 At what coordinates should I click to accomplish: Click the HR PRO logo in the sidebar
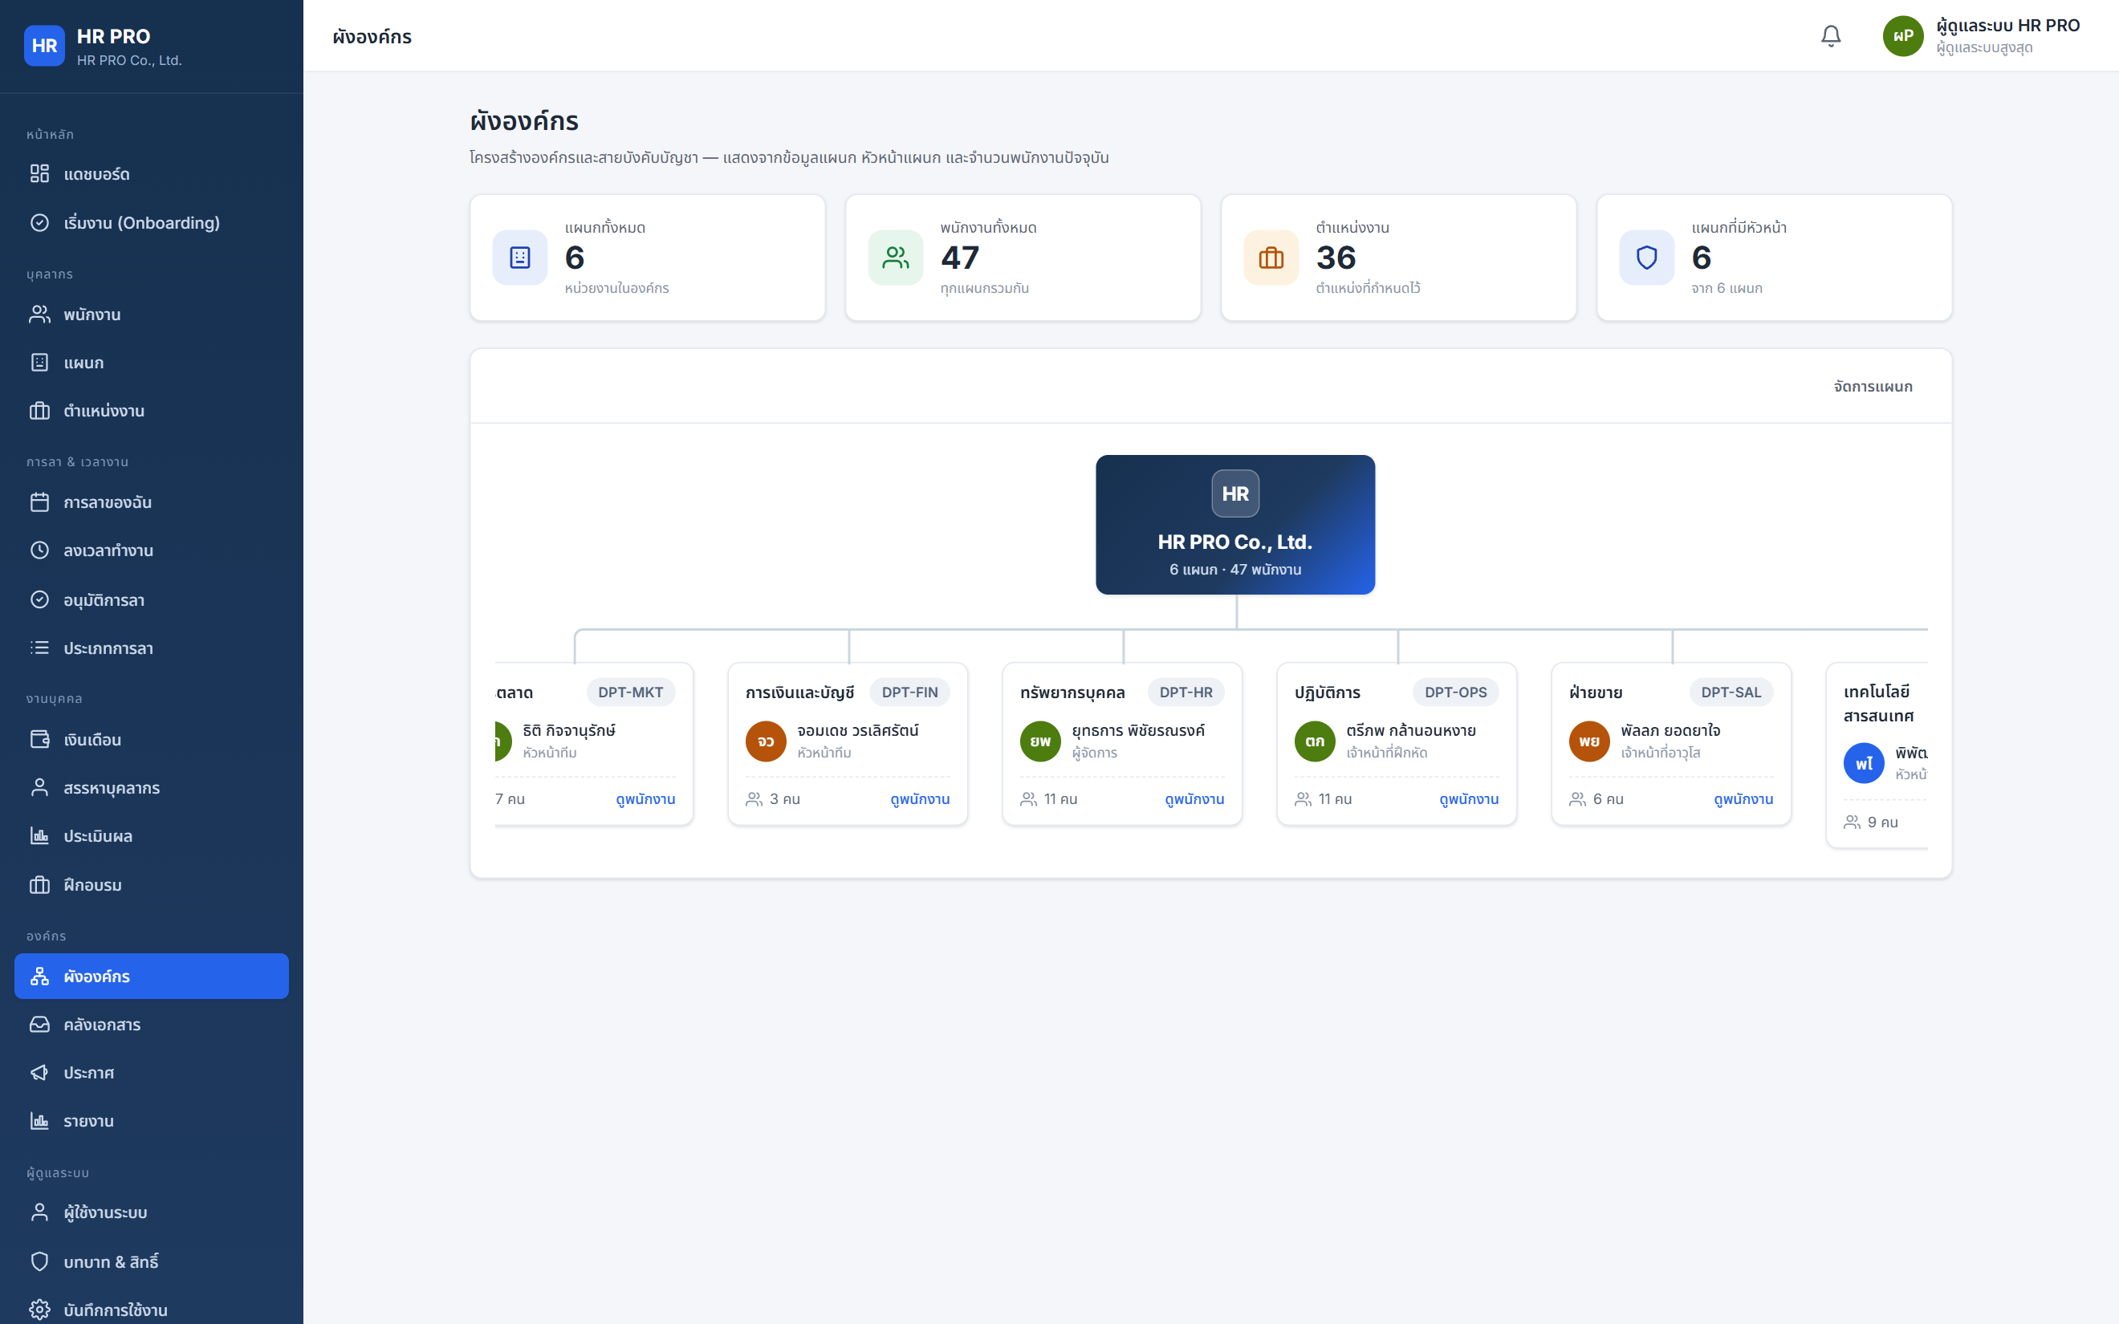click(x=44, y=46)
